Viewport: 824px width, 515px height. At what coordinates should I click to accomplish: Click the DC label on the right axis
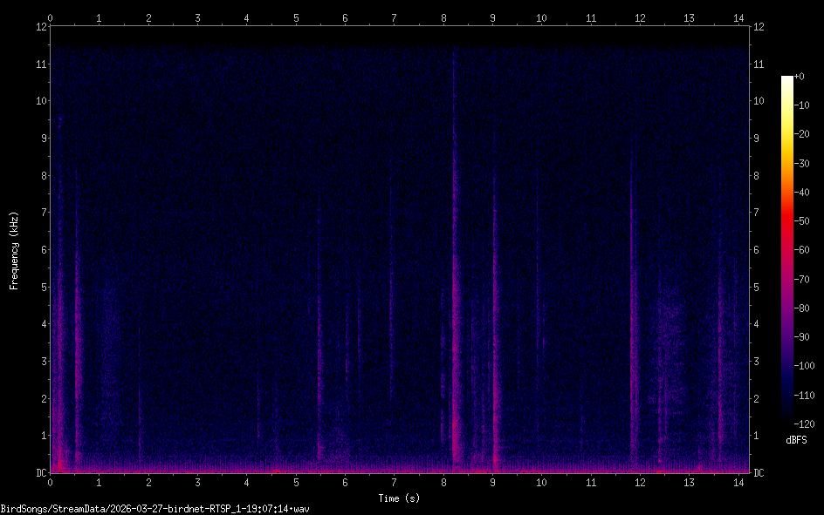pos(759,473)
